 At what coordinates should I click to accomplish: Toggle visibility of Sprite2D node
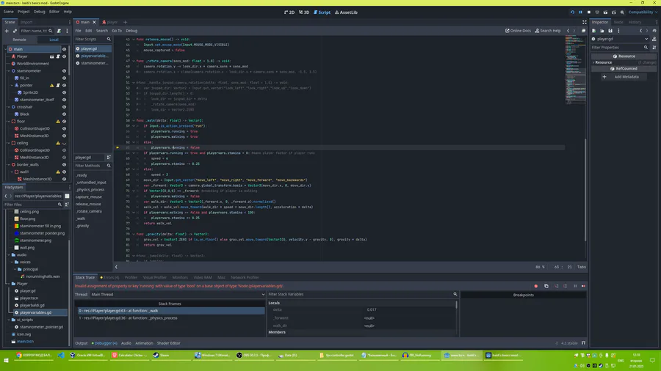64,92
